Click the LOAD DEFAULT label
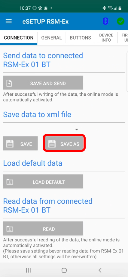Image resolution: width=128 pixels, height=277 pixels. [x=49, y=182]
